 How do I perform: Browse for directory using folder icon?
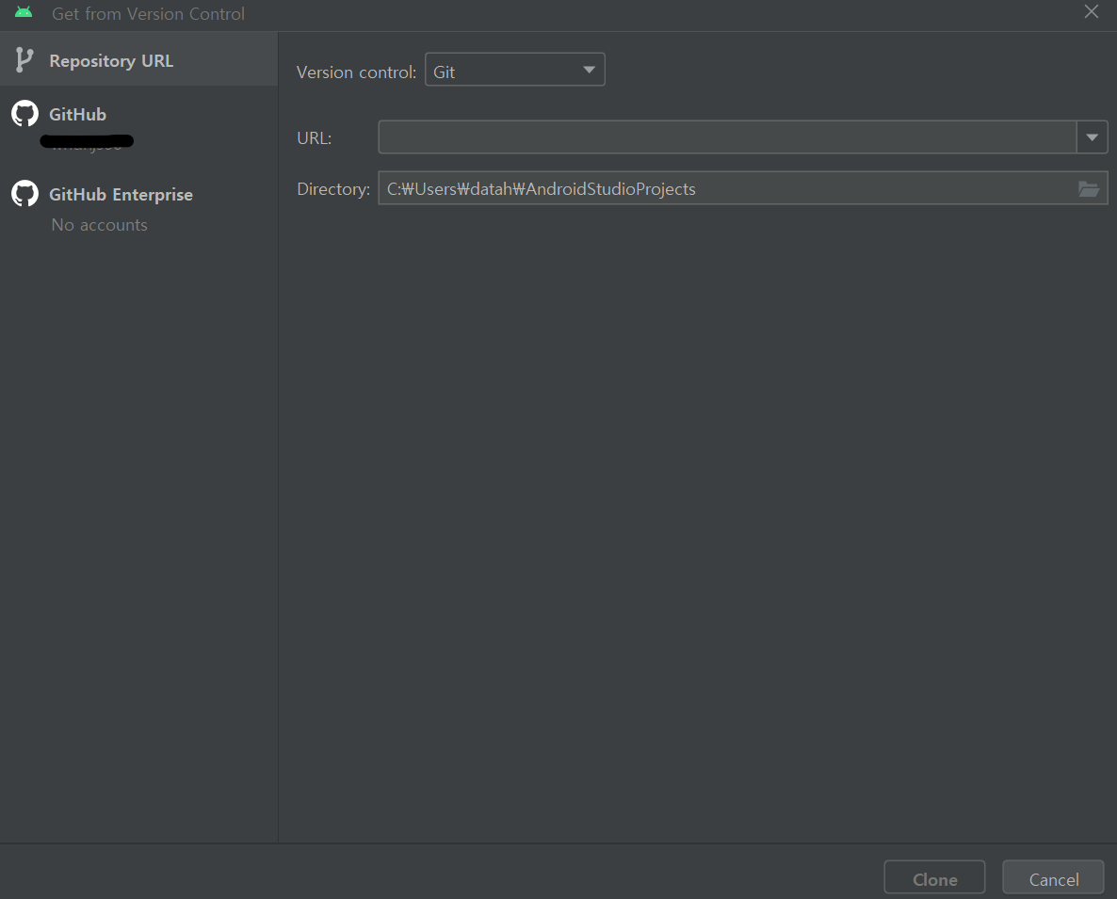tap(1089, 188)
